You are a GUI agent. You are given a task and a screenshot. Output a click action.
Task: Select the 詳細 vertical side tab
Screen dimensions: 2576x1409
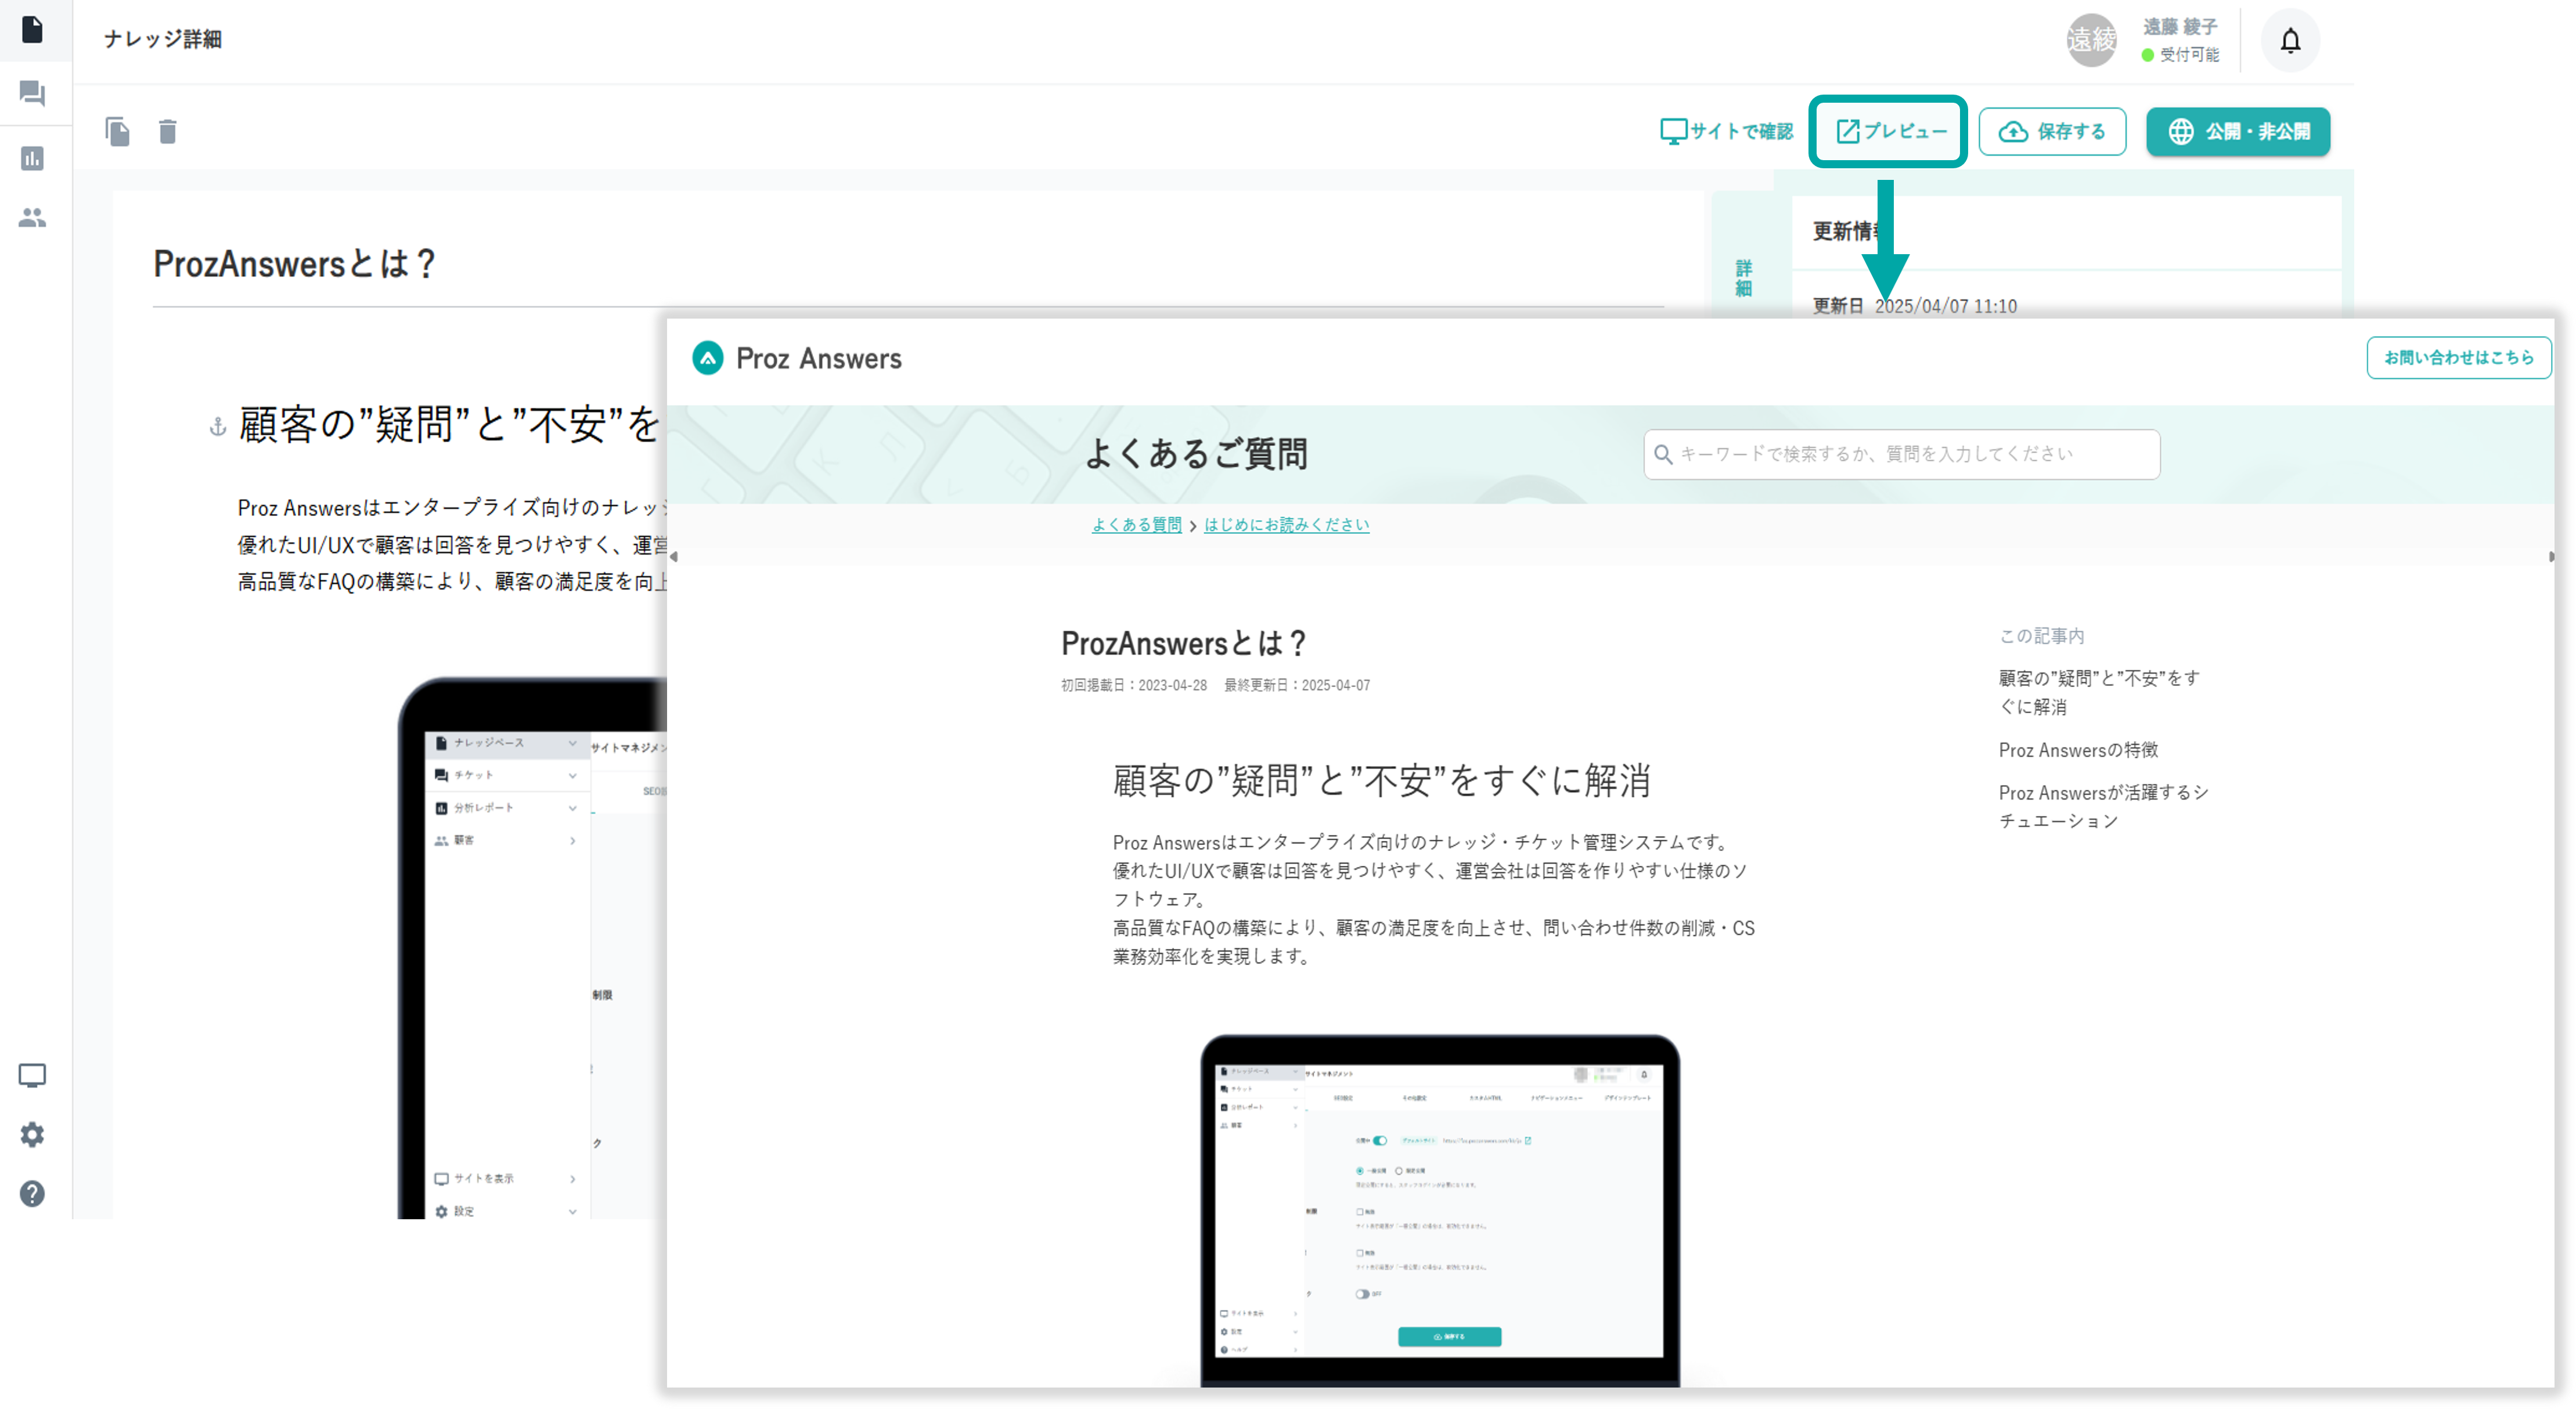click(x=1743, y=278)
